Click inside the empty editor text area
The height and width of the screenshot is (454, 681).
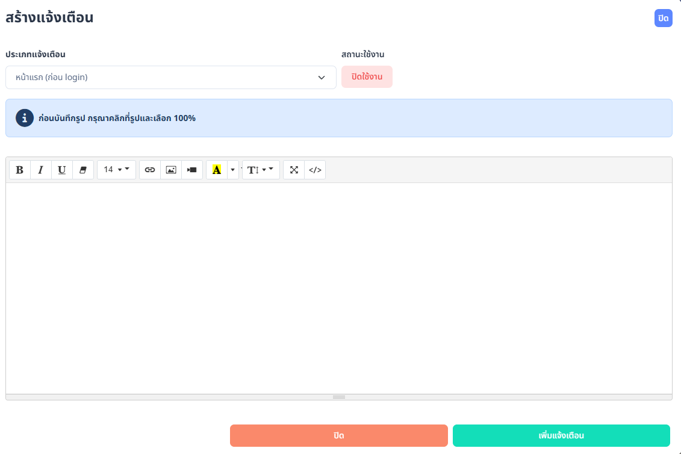pos(338,288)
